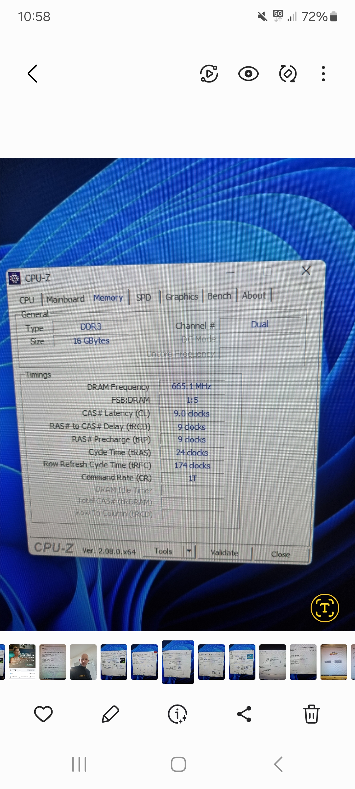This screenshot has width=355, height=789.
Task: Tap the SPD tab in the CPU-Z photo
Action: pyautogui.click(x=144, y=298)
